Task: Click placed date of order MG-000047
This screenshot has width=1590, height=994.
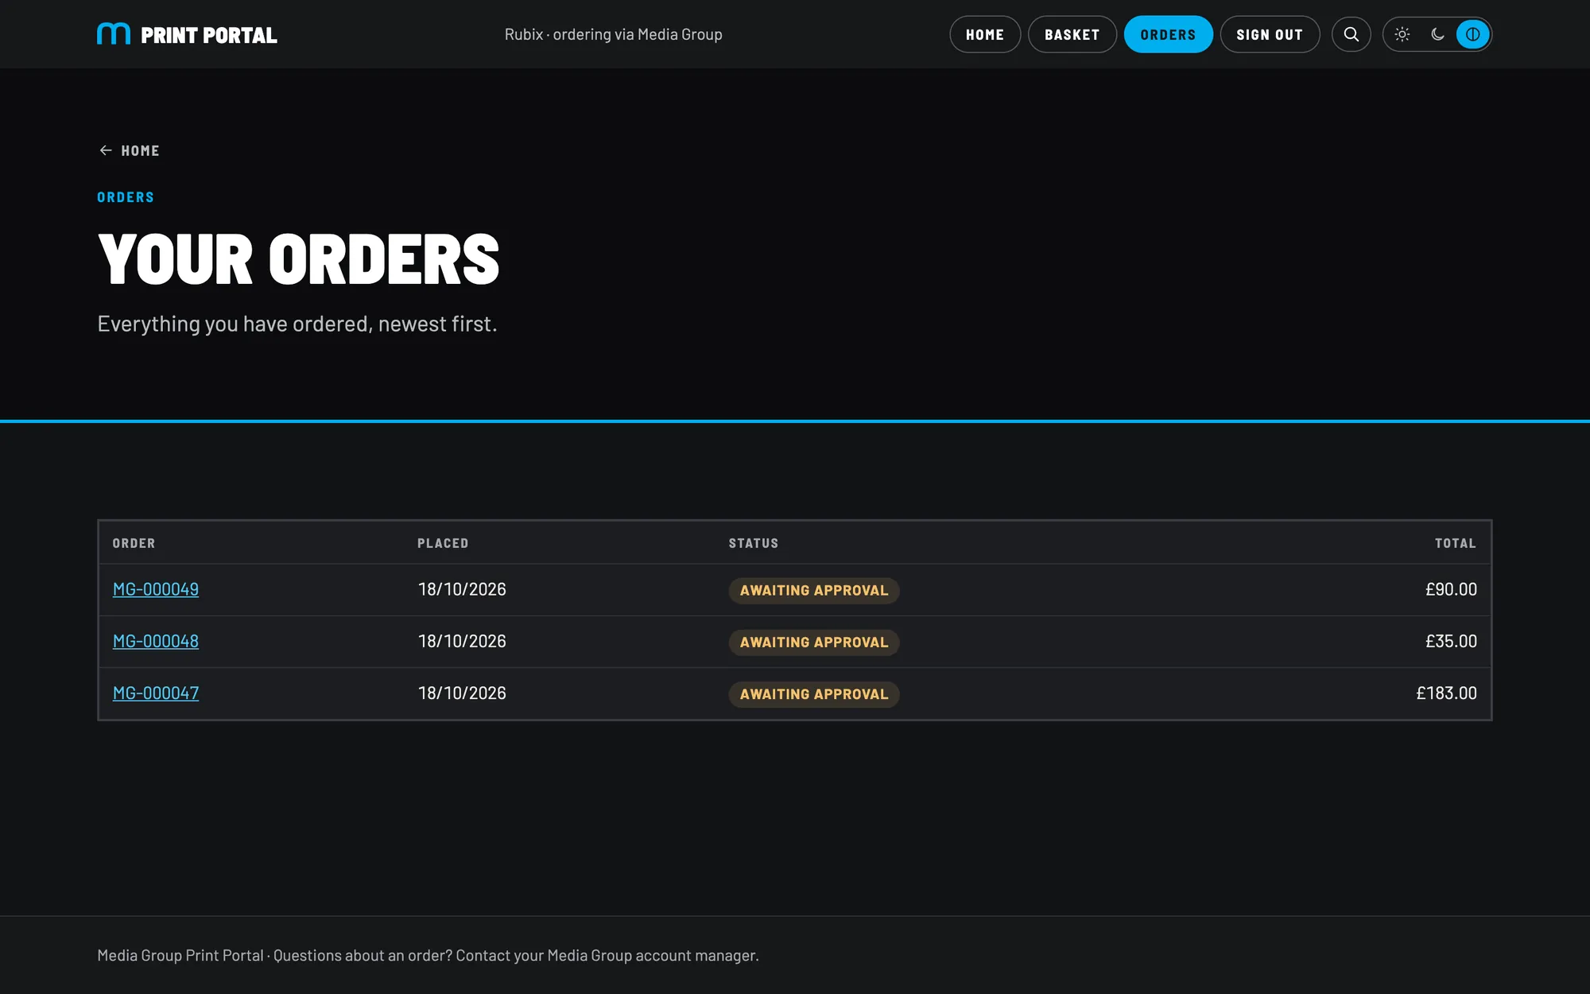Action: [x=462, y=693]
